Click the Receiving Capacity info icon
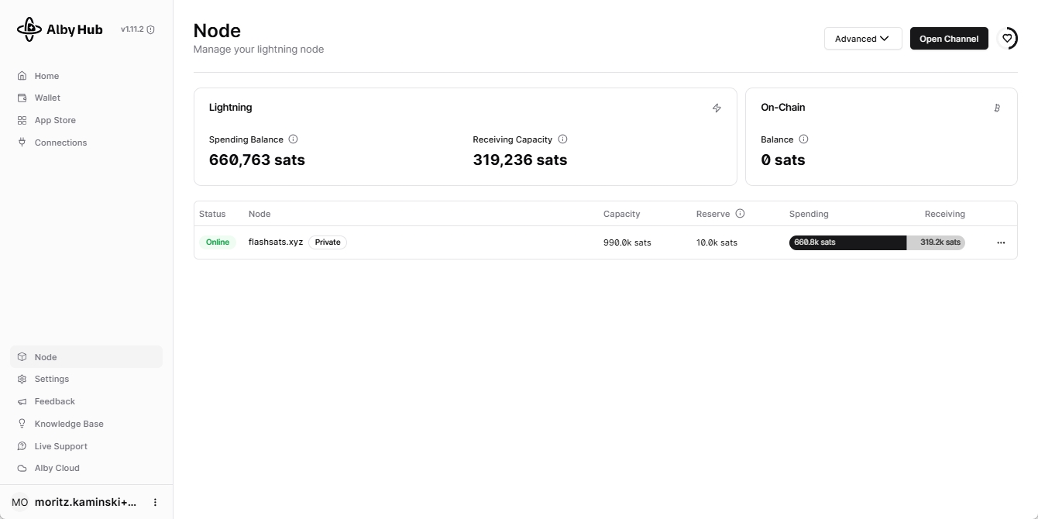The width and height of the screenshot is (1038, 519). point(562,139)
